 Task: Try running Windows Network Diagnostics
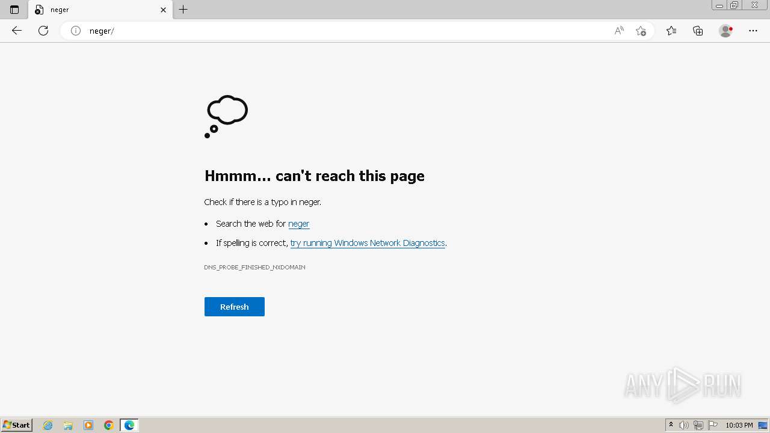point(368,243)
